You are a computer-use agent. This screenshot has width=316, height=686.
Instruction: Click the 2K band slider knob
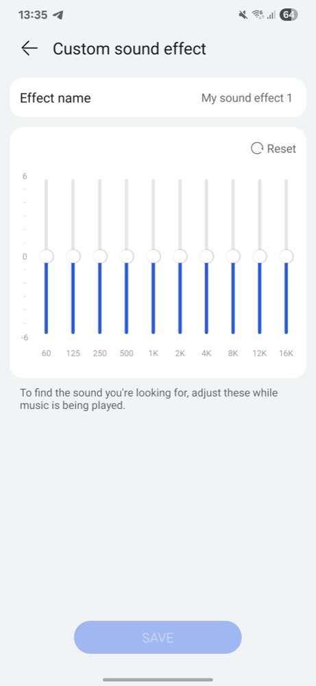coord(180,257)
